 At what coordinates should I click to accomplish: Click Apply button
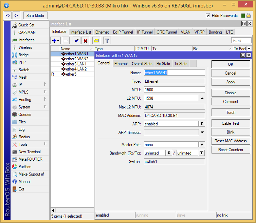pos(231,82)
